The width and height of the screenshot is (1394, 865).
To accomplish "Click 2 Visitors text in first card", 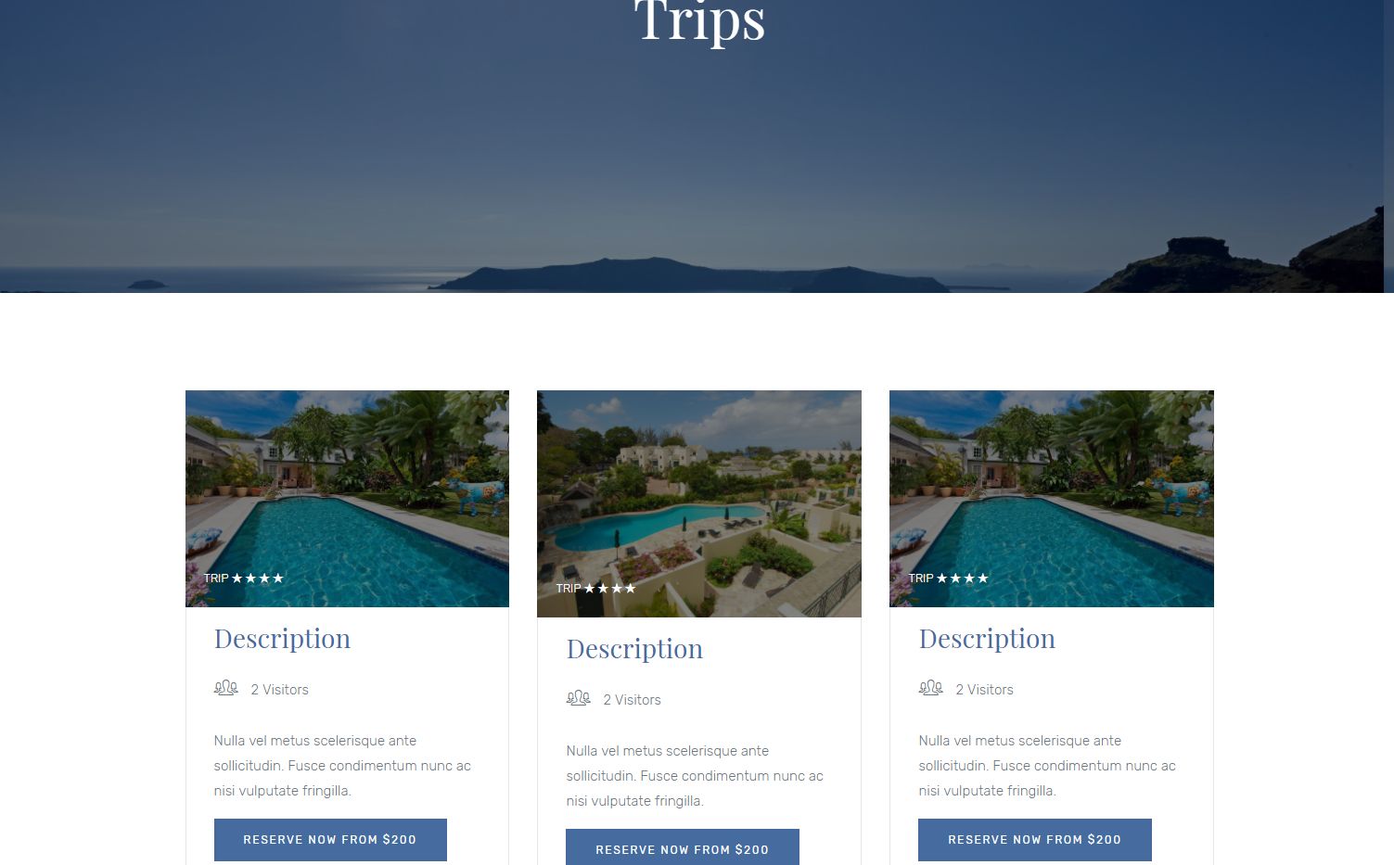I will click(x=279, y=690).
